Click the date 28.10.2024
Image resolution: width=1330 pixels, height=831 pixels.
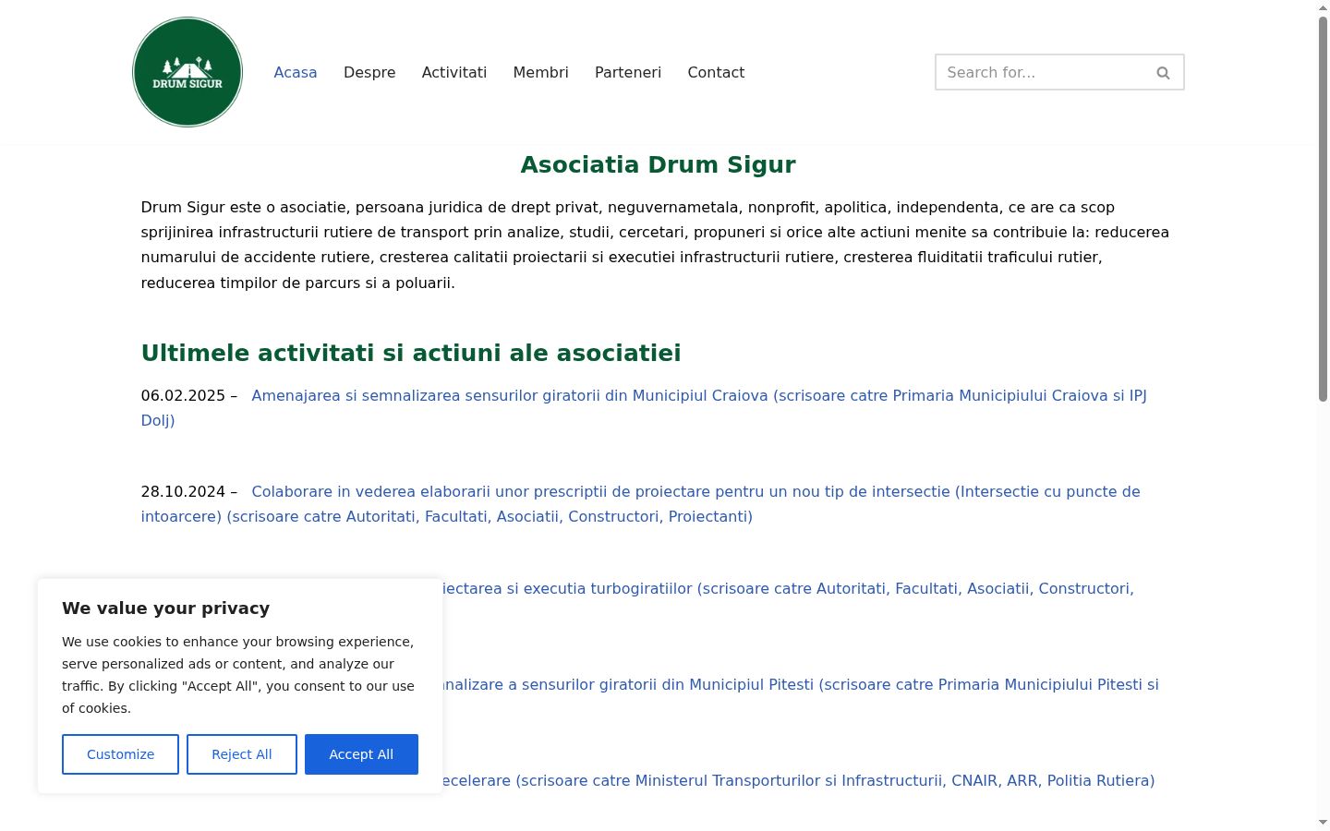(x=183, y=491)
